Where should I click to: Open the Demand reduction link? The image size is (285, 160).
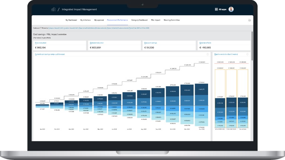click(96, 43)
